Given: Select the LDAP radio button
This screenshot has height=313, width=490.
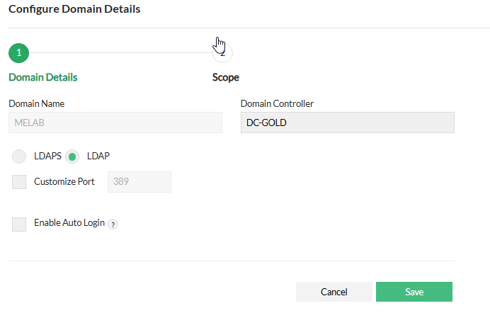Looking at the screenshot, I should [x=72, y=156].
